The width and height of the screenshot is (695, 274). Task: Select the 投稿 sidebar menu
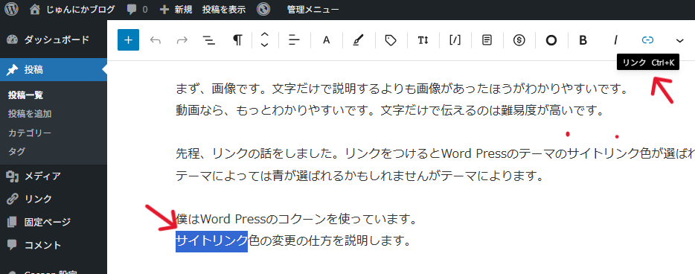tap(53, 69)
